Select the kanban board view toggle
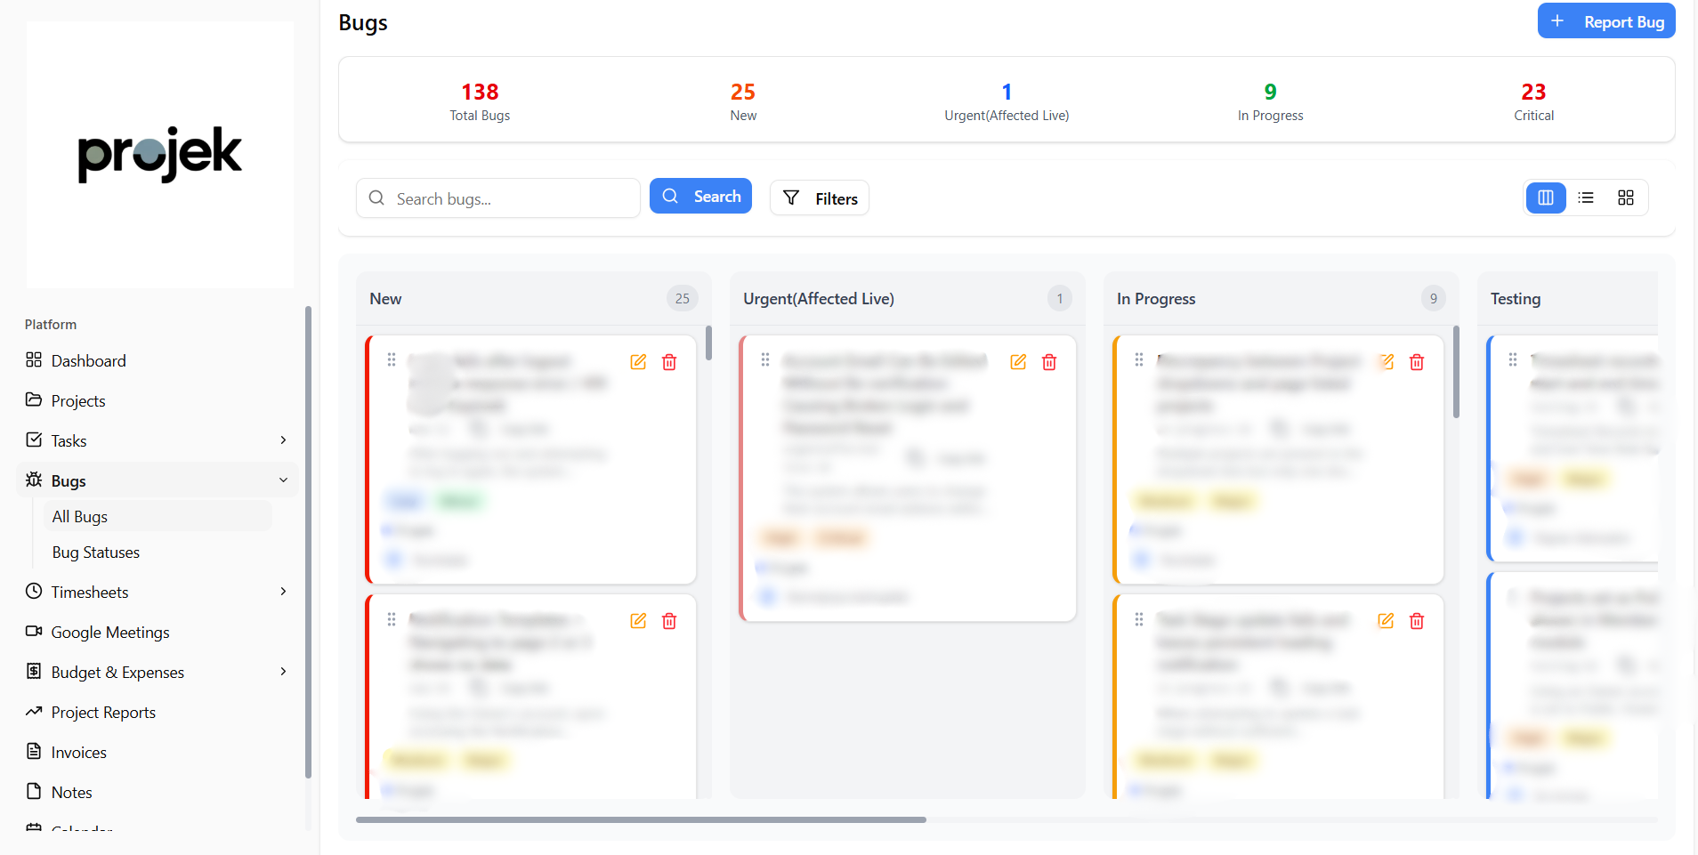Viewport: 1698px width, 855px height. [1546, 198]
